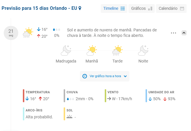This screenshot has height=131, width=191.
Task: Click the clock icon in hourly chart button
Action: [85, 76]
